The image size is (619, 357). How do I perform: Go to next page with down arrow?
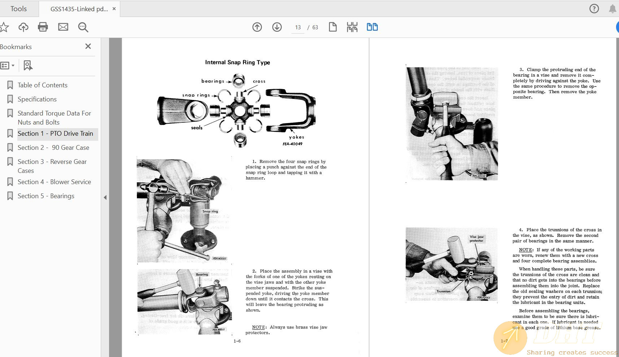277,27
